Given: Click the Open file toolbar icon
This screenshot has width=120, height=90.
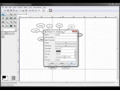Looking at the screenshot, I should 5,10.
